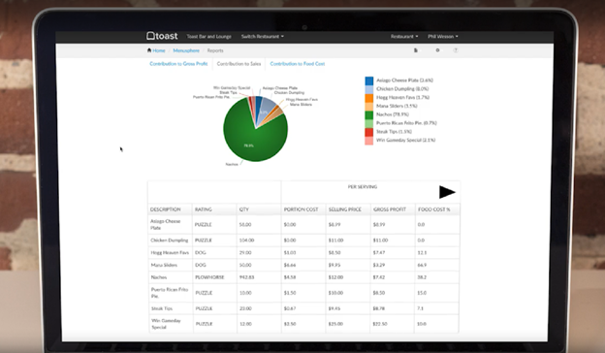The image size is (605, 353).
Task: Open the Contribution to Food Cost tab
Action: [298, 64]
